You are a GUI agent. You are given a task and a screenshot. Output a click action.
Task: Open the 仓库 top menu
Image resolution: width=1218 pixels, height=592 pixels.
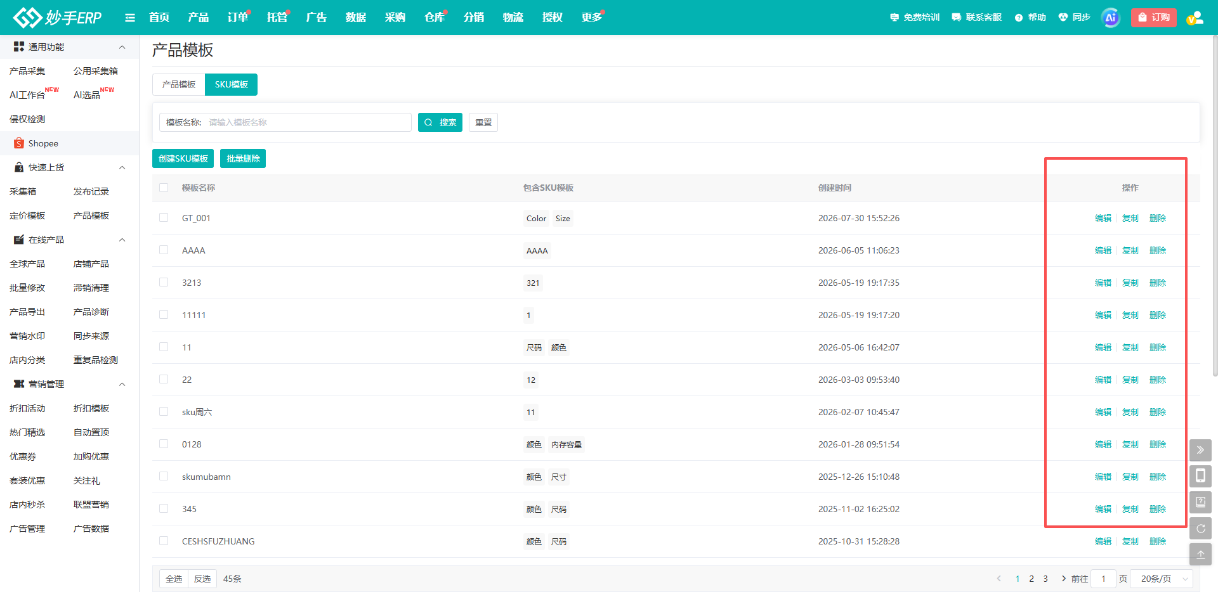point(435,18)
